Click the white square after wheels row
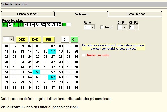 click(69, 25)
